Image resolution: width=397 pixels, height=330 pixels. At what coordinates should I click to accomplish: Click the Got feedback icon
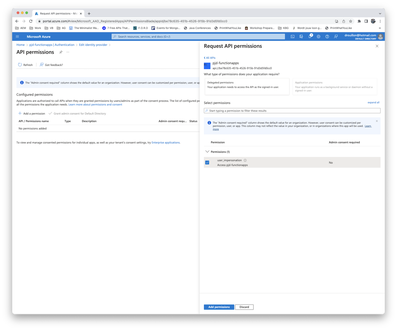tap(42, 65)
